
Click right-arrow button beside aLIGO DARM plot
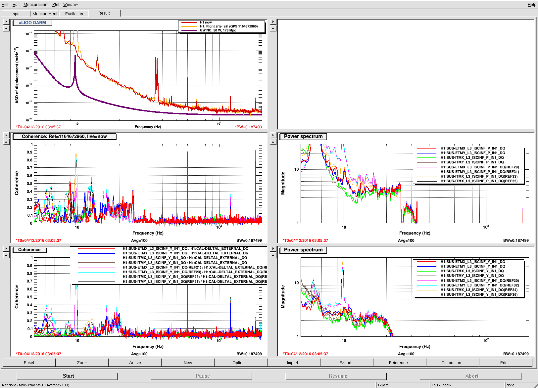click(x=6, y=22)
